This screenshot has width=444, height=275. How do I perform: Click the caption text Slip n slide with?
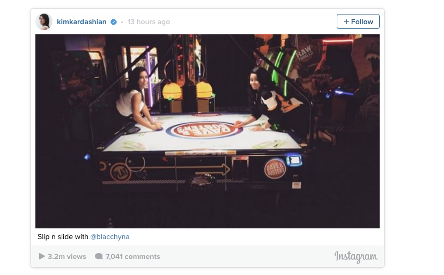(x=63, y=237)
